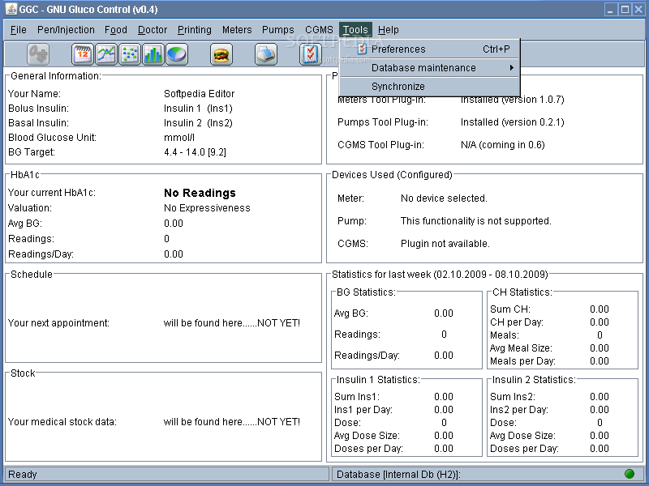
Task: Click the Sum CH value in CH Statistics
Action: (600, 309)
